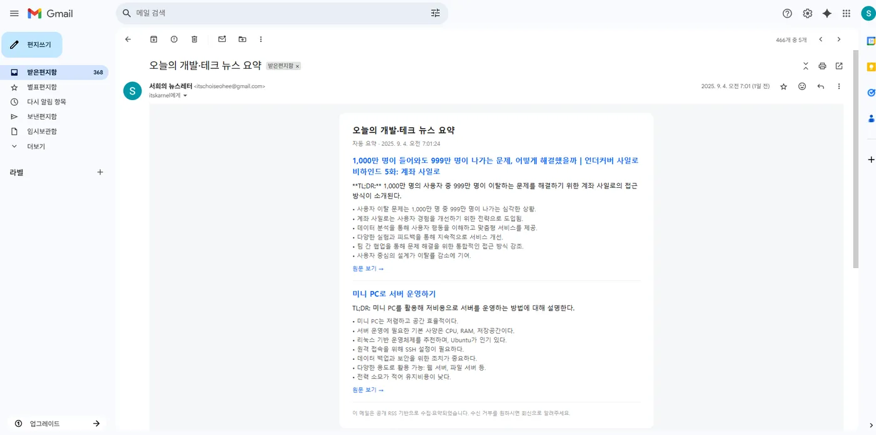Open Settings gear icon
Viewport: 876px width, 435px height.
click(807, 13)
